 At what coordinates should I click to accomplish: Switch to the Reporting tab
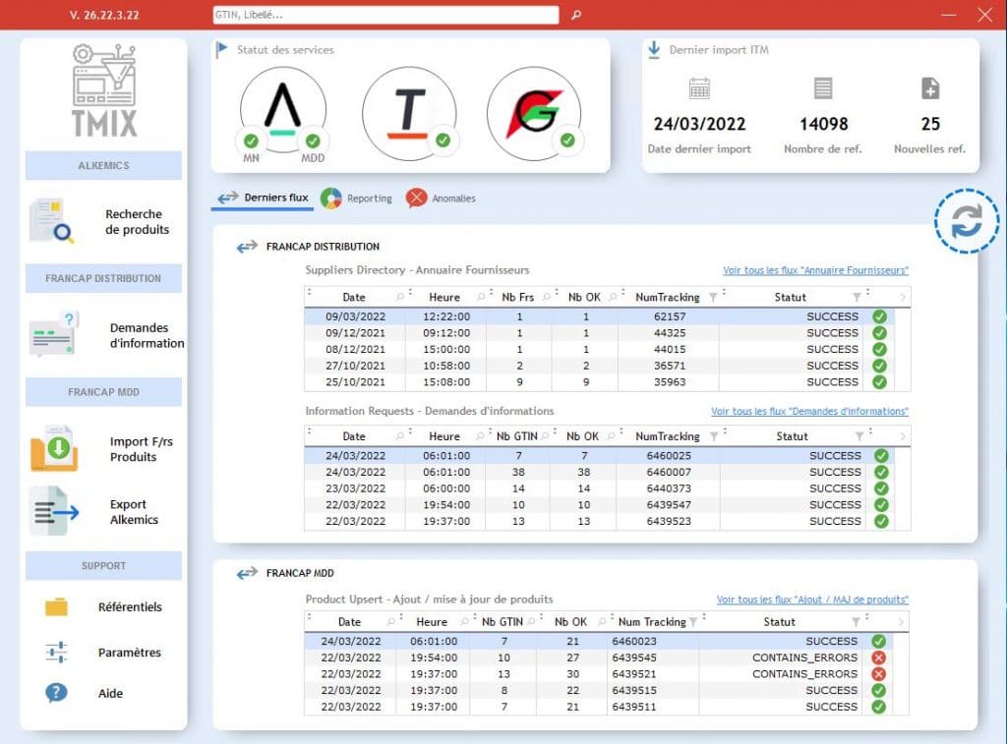pos(357,198)
